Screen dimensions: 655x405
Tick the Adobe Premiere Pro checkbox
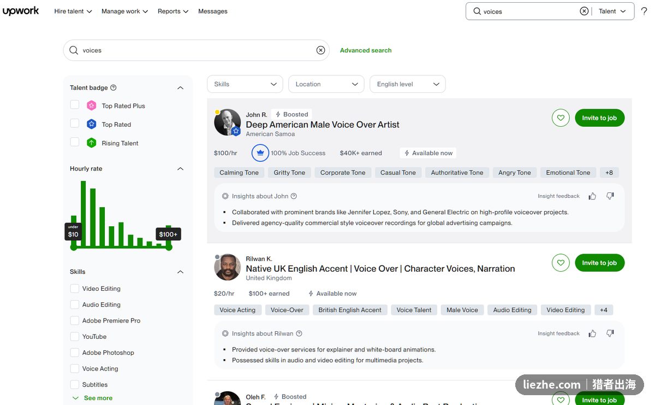pyautogui.click(x=75, y=320)
